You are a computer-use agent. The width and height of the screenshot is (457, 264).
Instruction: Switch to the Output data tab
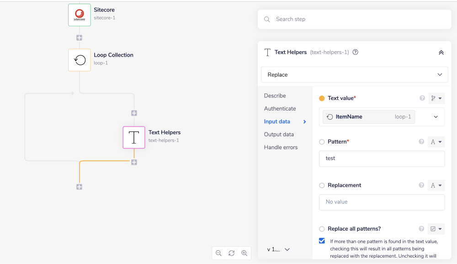(279, 134)
